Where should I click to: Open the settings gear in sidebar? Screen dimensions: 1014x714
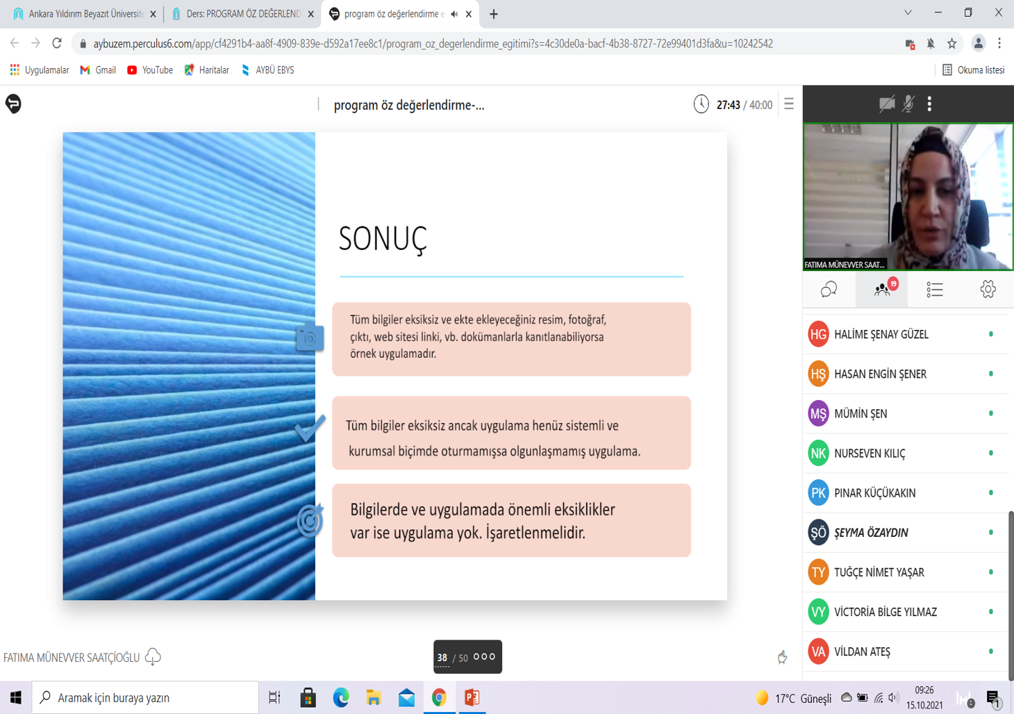[x=988, y=290]
